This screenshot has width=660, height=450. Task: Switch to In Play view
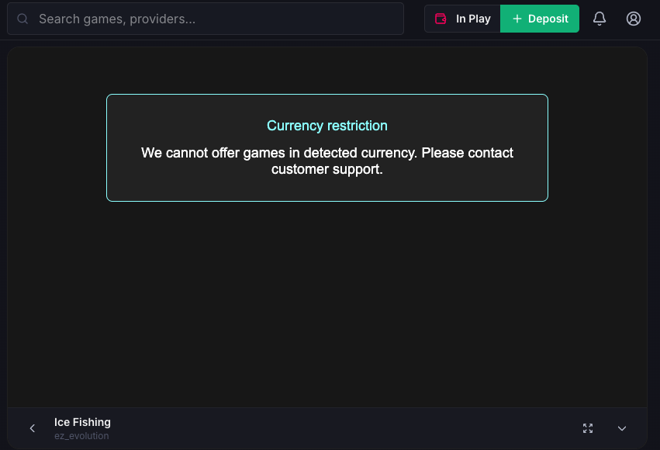click(461, 18)
